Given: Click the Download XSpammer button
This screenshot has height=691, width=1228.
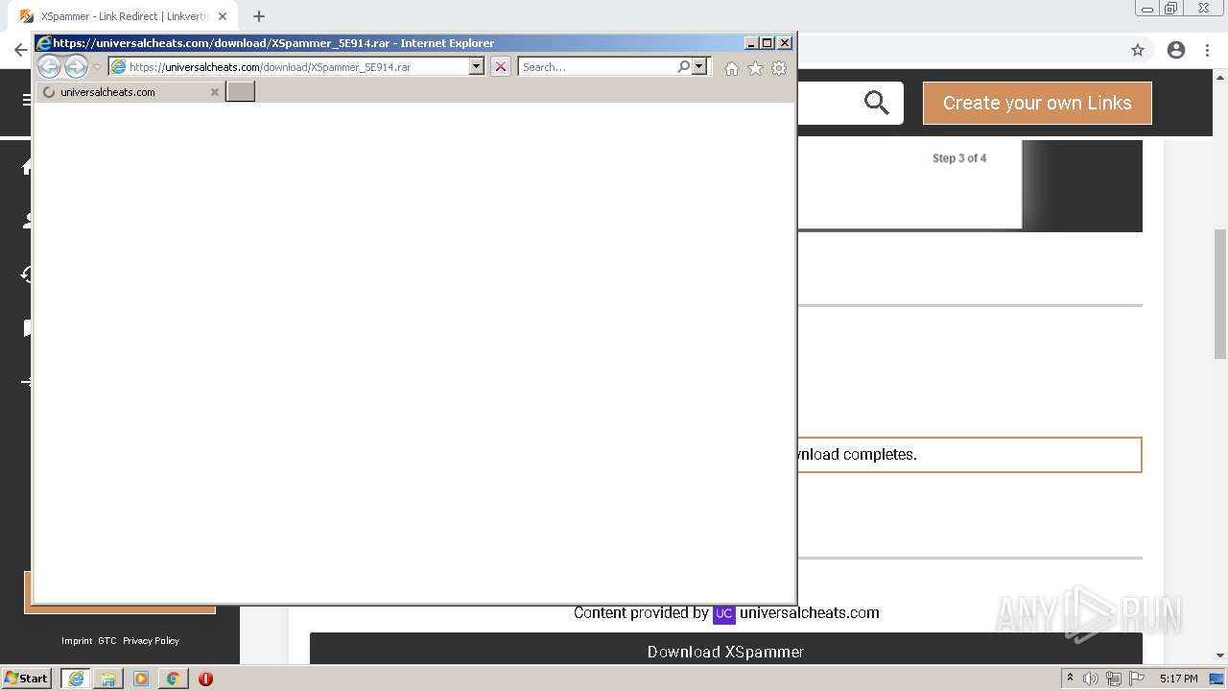Looking at the screenshot, I should [725, 649].
